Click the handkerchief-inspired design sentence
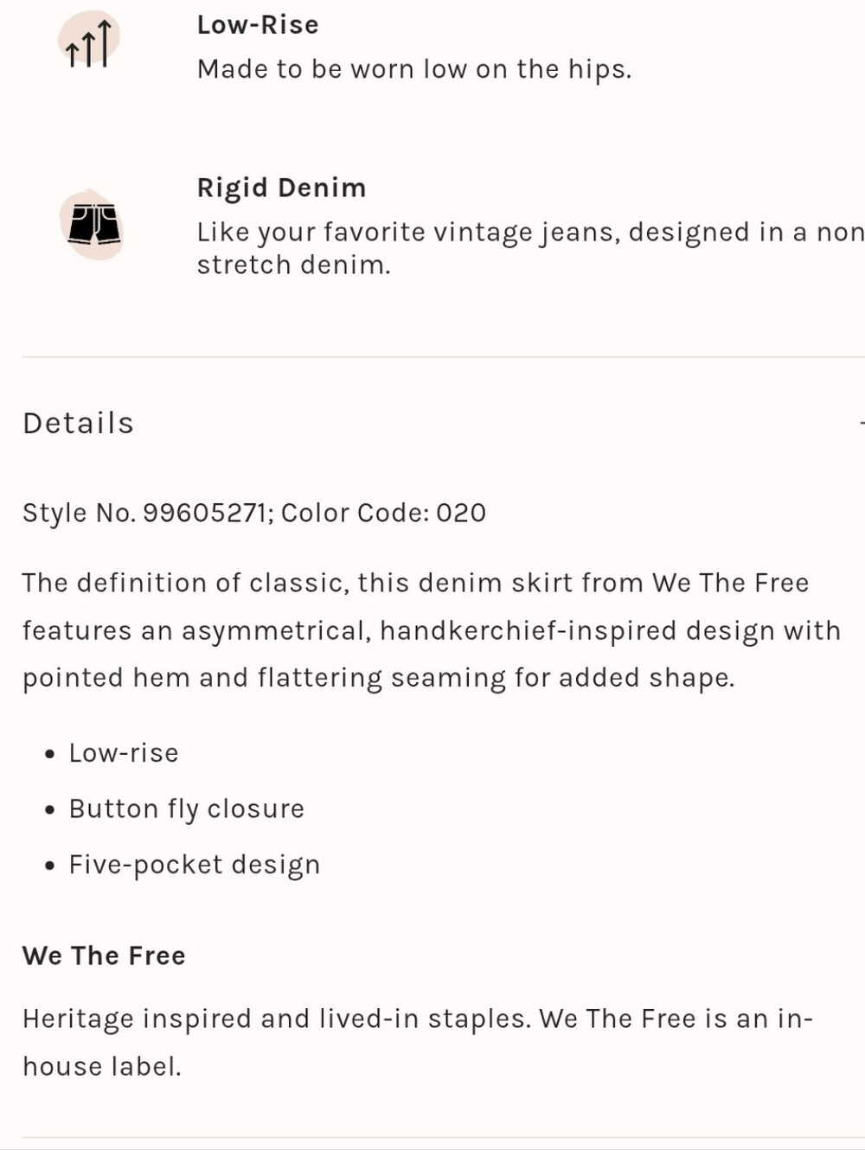The image size is (865, 1150). [432, 630]
